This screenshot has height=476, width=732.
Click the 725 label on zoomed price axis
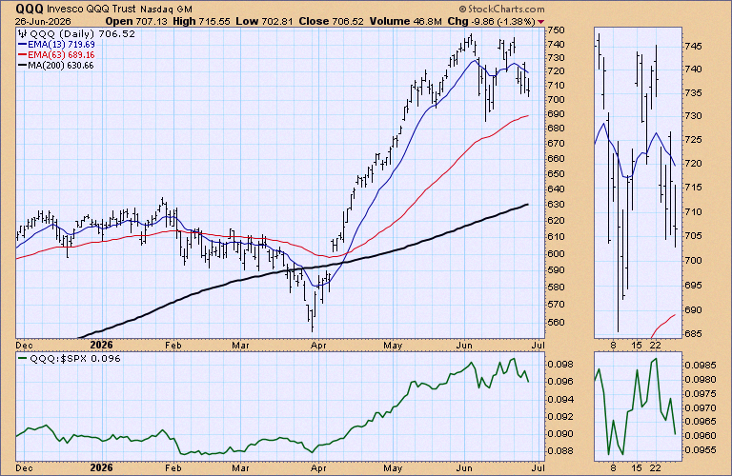pos(693,140)
